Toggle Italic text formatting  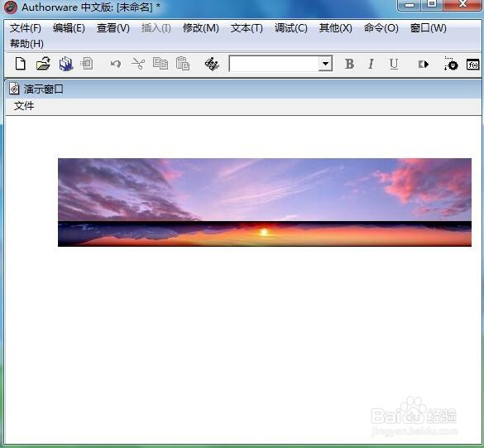pos(371,64)
